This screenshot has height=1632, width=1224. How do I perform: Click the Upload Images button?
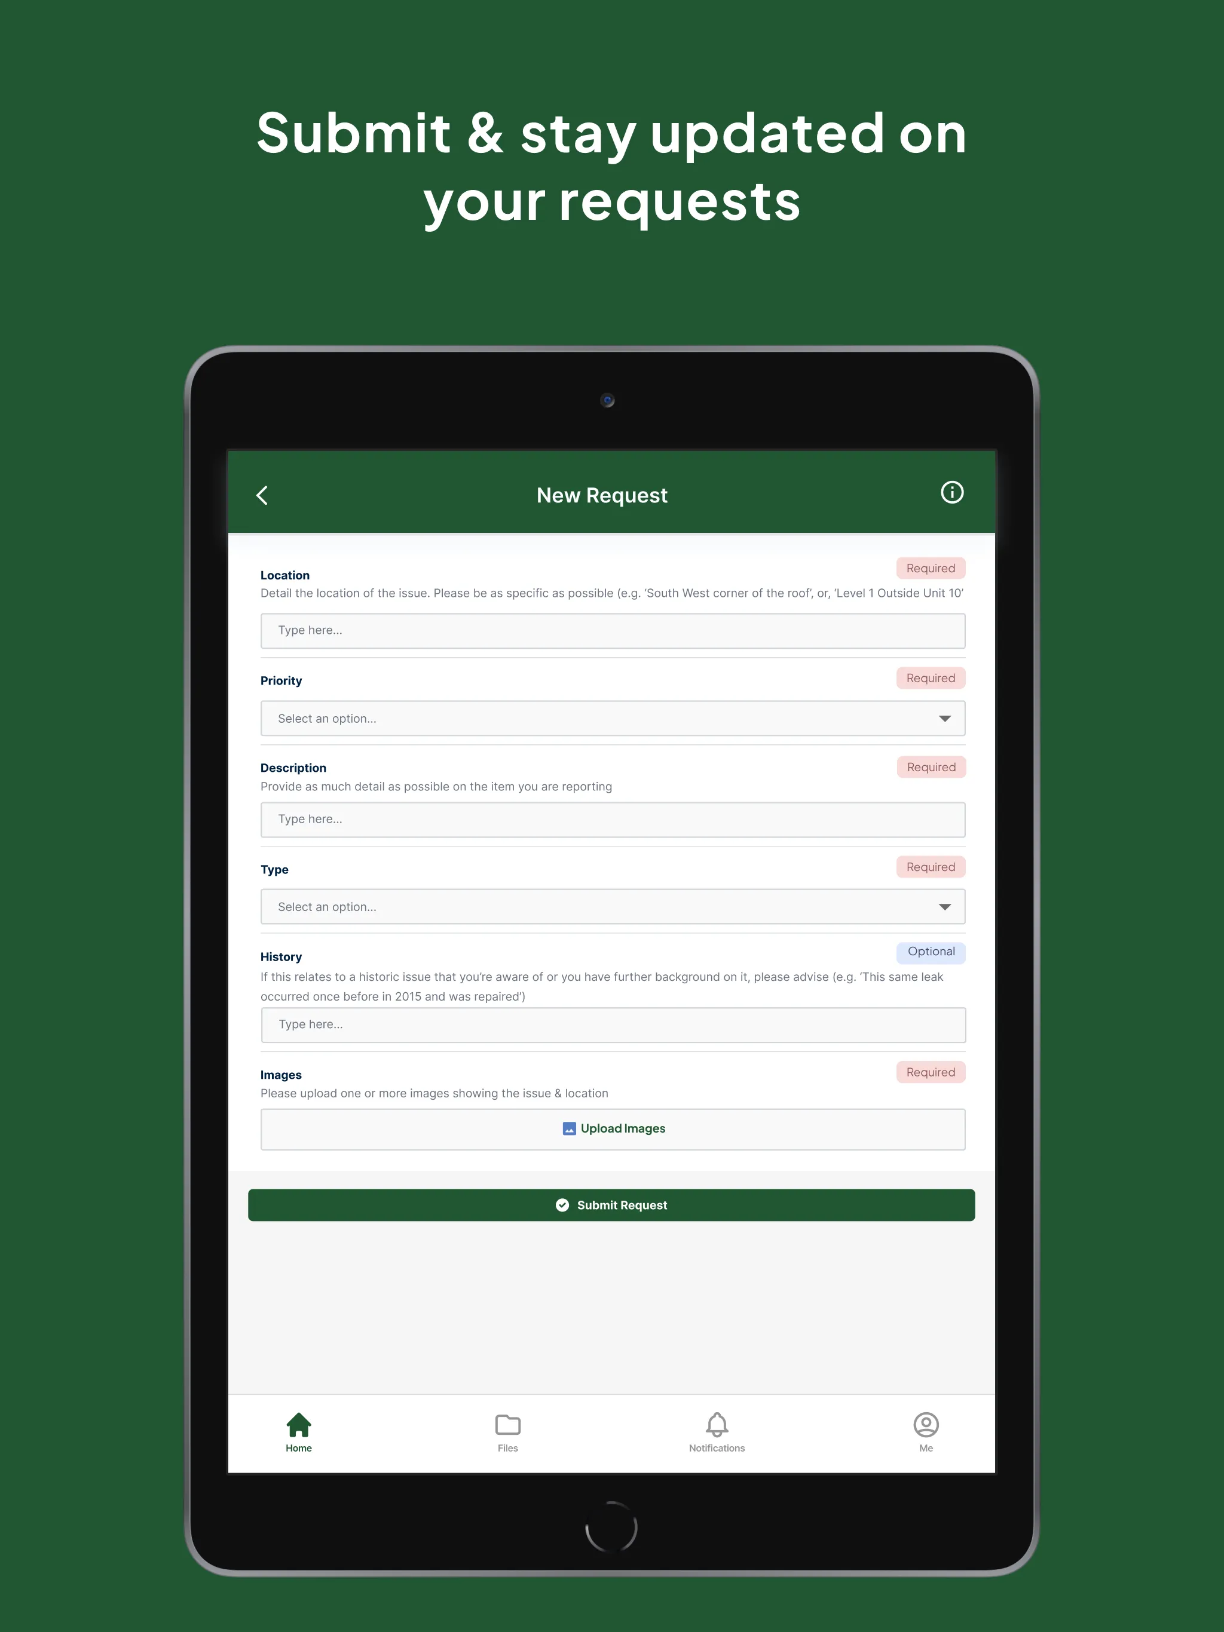pos(612,1128)
